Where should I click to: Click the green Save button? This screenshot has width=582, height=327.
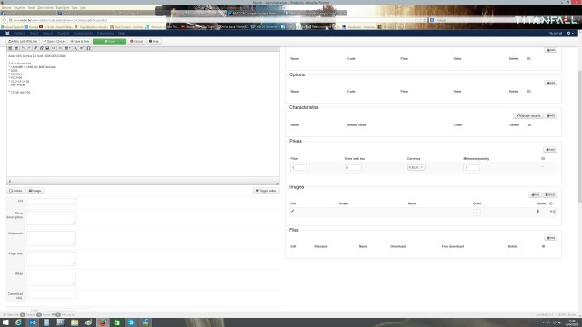coord(109,41)
